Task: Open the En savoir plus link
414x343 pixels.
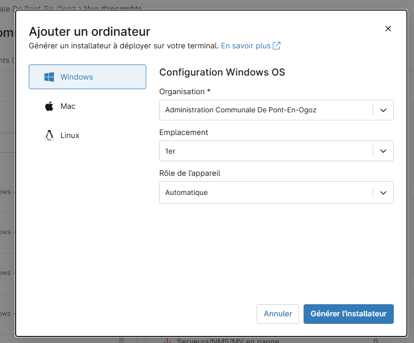Action: (246, 46)
